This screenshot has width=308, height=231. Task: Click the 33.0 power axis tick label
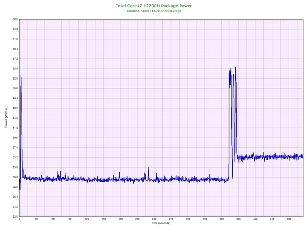click(x=15, y=167)
